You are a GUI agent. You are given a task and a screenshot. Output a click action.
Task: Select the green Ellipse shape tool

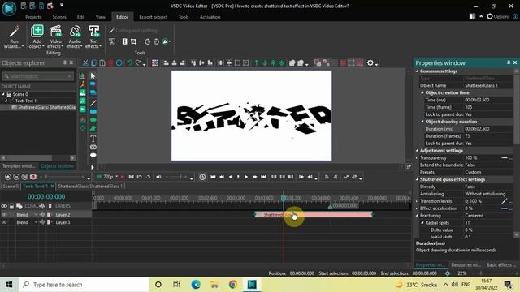click(x=93, y=120)
